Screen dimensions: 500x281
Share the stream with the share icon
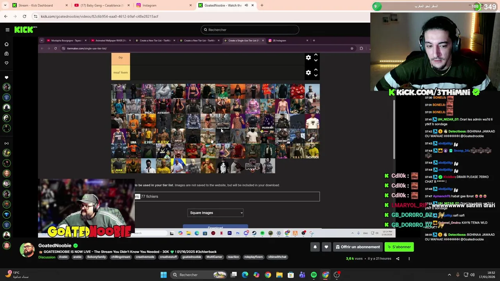(x=398, y=258)
